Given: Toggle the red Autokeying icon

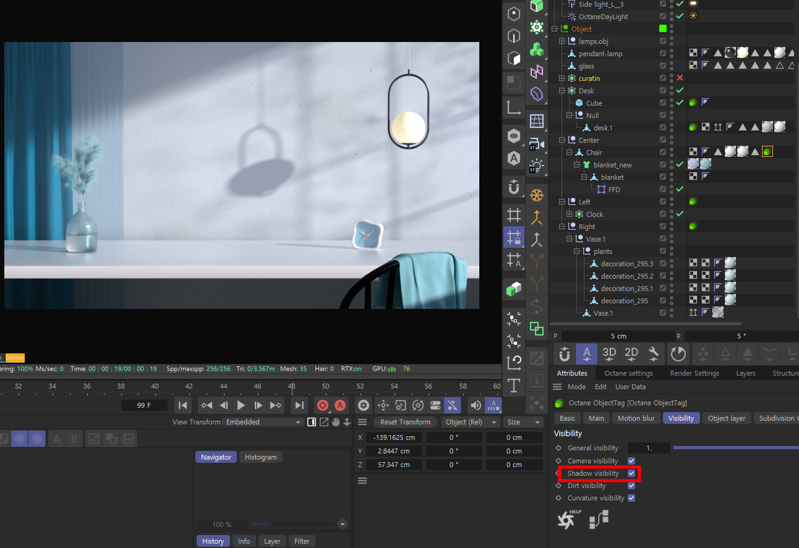Looking at the screenshot, I should pyautogui.click(x=340, y=405).
